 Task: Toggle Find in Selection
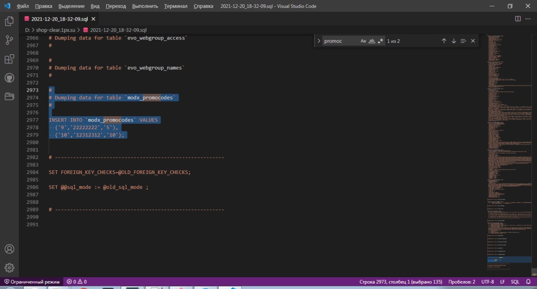tap(463, 41)
